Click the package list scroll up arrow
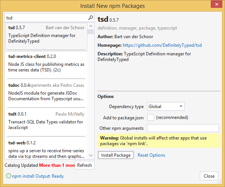The width and height of the screenshot is (225, 187). click(90, 25)
